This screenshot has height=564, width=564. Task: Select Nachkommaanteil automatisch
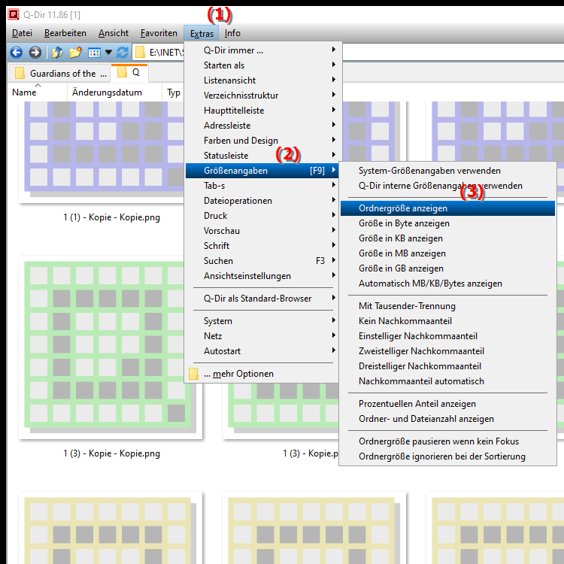(x=447, y=381)
